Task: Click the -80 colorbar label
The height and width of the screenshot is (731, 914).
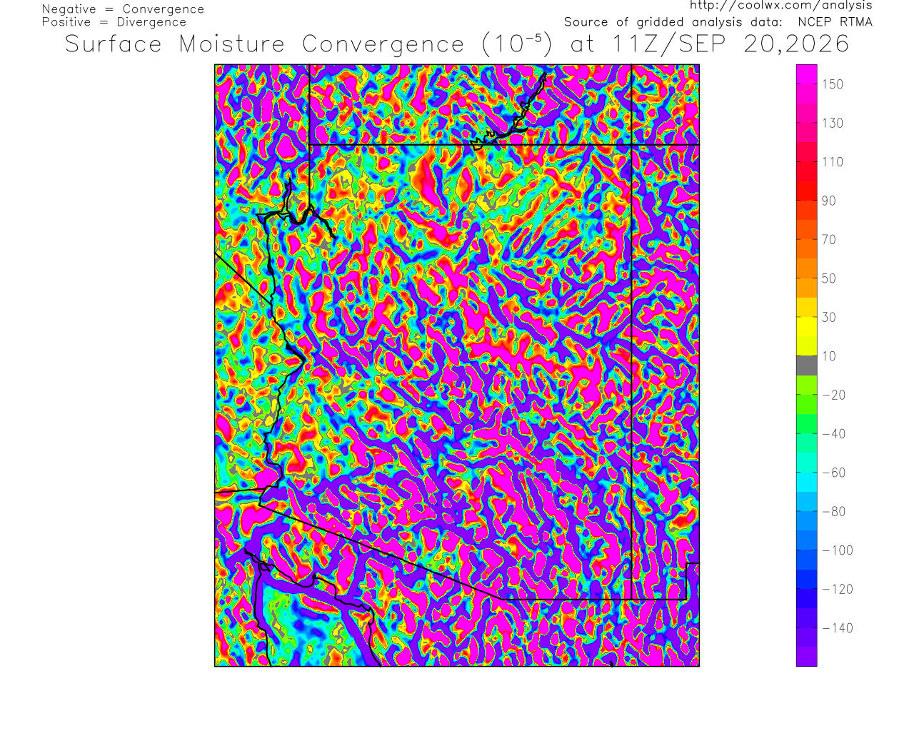Action: (x=834, y=512)
